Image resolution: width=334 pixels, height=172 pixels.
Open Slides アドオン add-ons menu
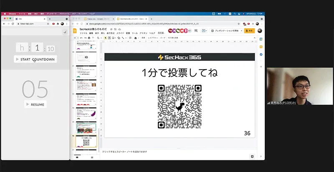[x=143, y=33]
